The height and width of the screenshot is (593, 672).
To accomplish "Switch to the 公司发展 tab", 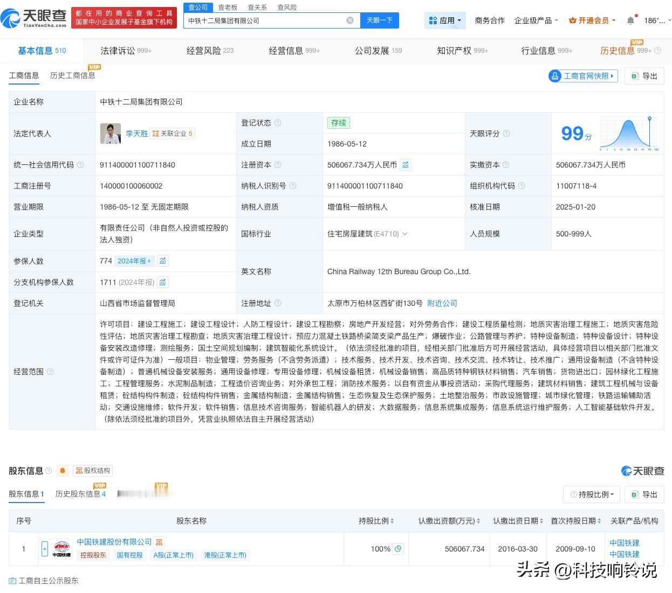I will coord(379,51).
